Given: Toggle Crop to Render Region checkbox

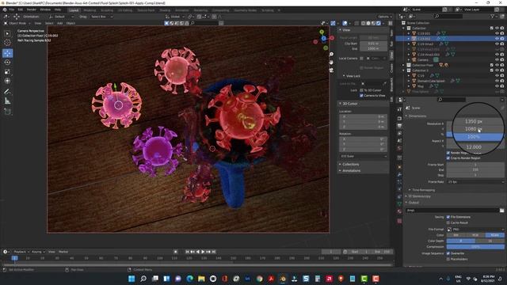Looking at the screenshot, I should (448, 158).
